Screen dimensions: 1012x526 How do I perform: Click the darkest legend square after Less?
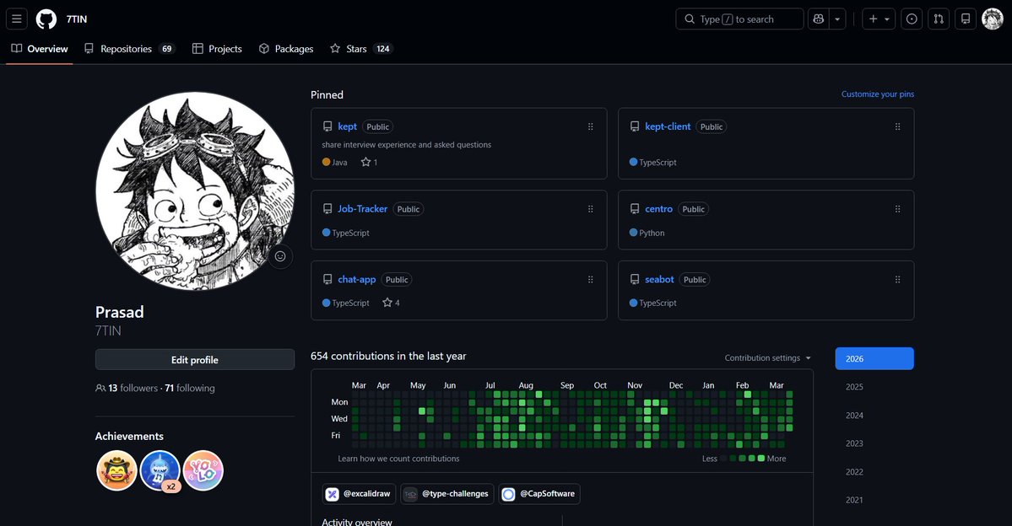[x=723, y=459]
